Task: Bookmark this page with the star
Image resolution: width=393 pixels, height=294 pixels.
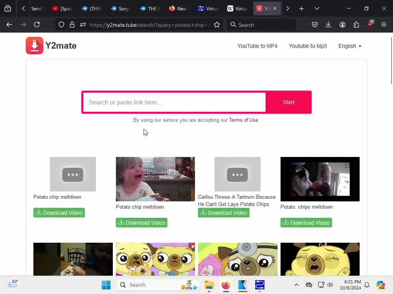Action: [217, 24]
